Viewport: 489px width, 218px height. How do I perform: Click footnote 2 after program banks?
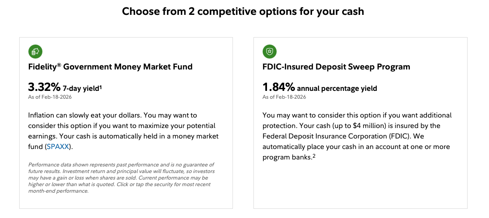tap(314, 156)
